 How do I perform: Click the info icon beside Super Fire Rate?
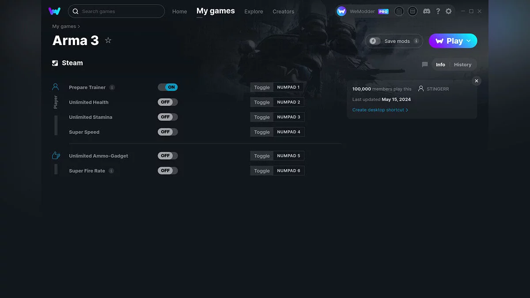(111, 171)
